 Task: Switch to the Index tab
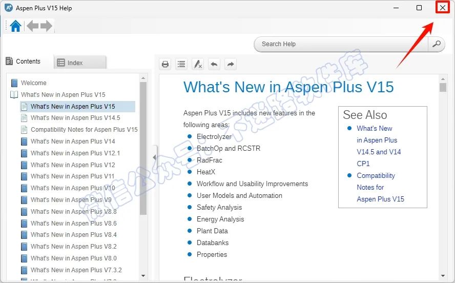[80, 63]
